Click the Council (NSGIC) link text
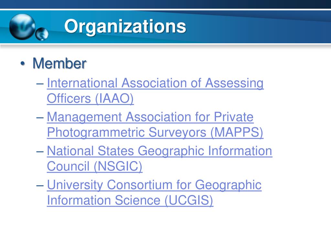The width and height of the screenshot is (331, 248). pyautogui.click(x=95, y=166)
